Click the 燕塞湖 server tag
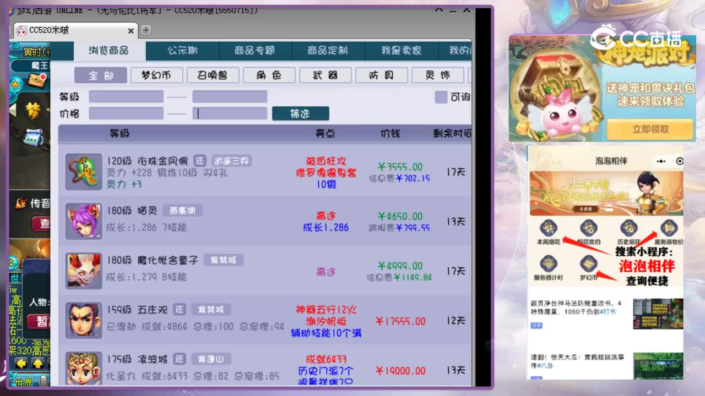This screenshot has height=396, width=705. tap(182, 211)
